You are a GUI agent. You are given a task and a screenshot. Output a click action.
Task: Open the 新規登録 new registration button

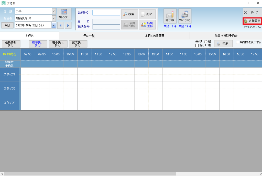[147, 25]
